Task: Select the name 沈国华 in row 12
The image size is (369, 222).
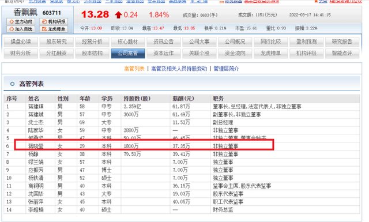Action: point(36,194)
